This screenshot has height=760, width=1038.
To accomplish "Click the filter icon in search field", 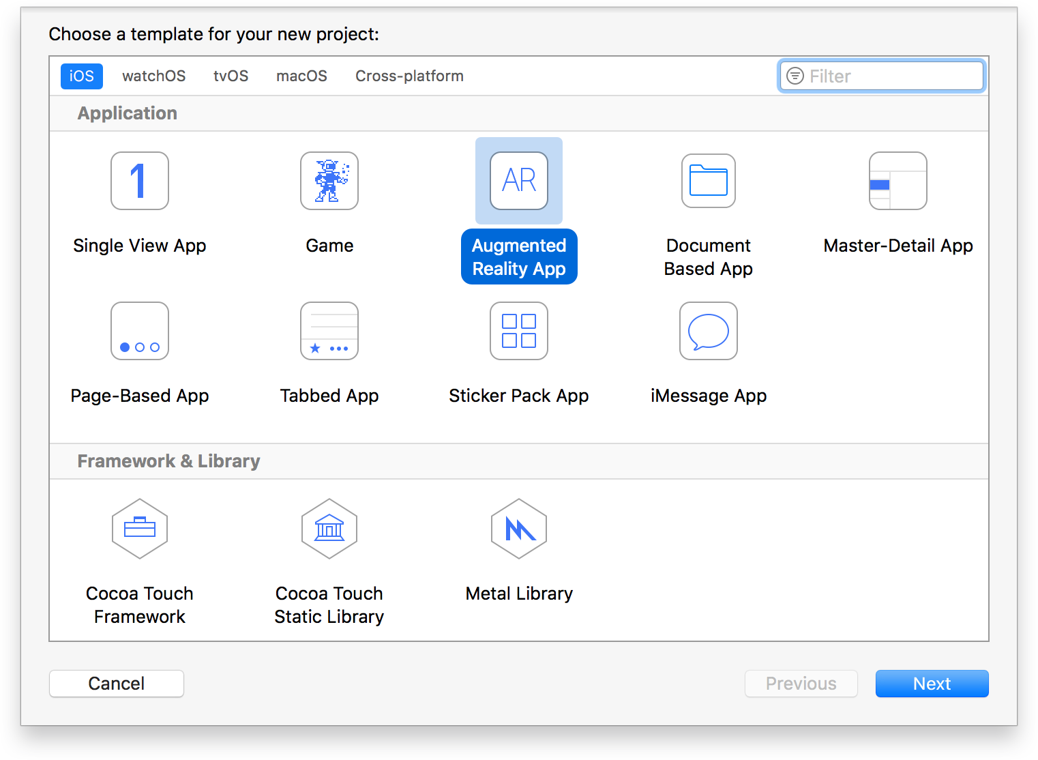I will tap(795, 76).
